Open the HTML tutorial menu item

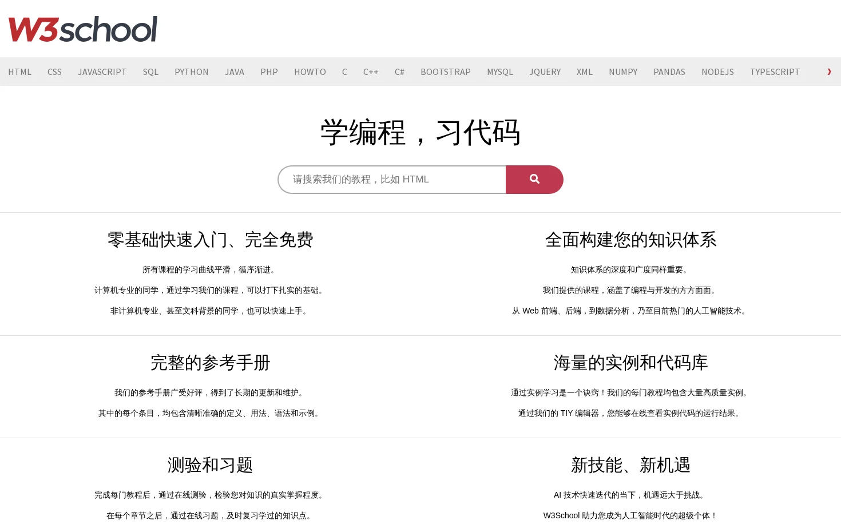click(20, 72)
